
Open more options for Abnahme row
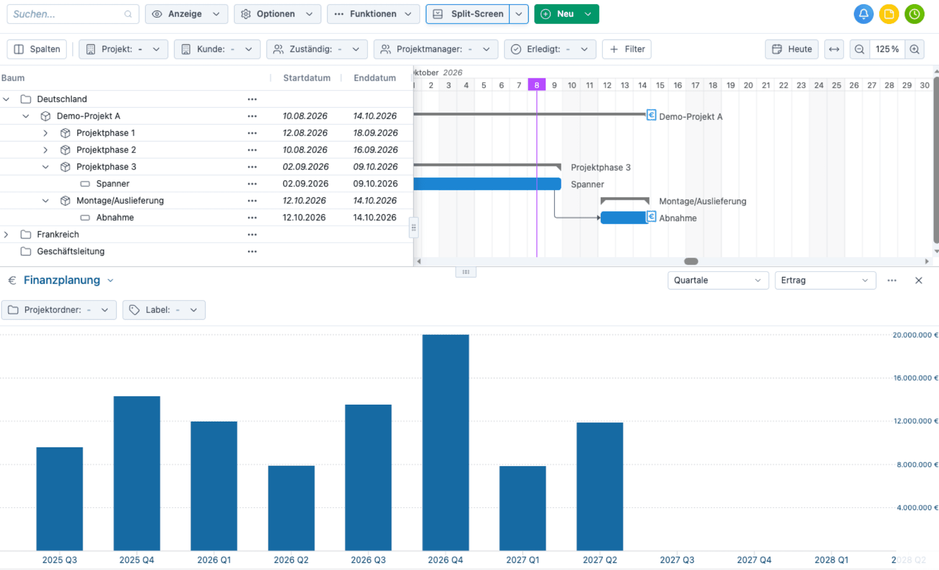click(x=252, y=217)
